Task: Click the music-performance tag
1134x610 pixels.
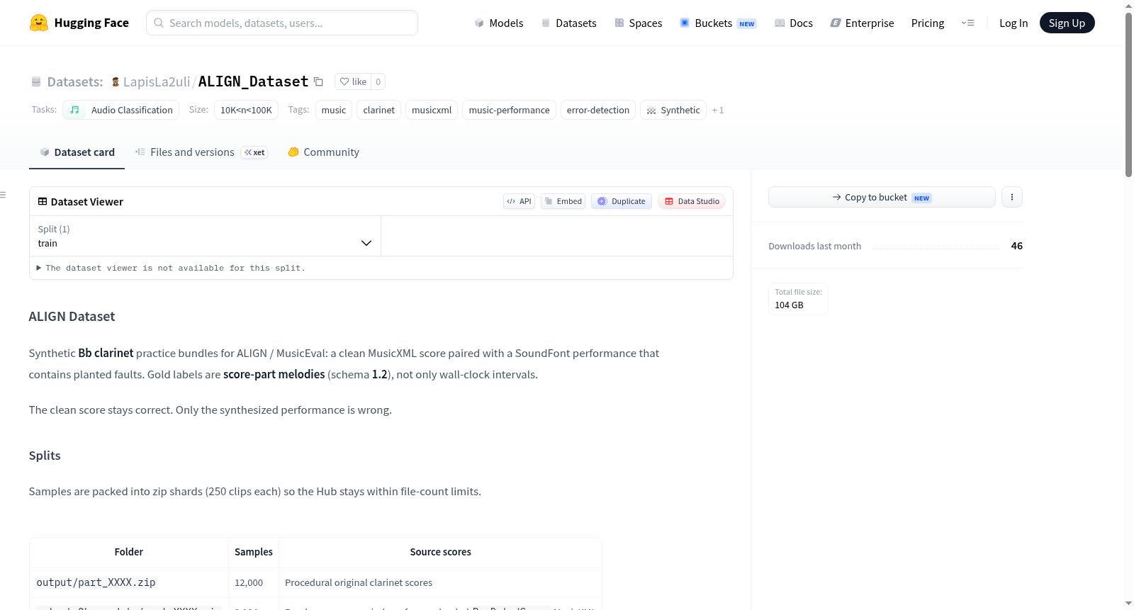Action: [x=509, y=110]
